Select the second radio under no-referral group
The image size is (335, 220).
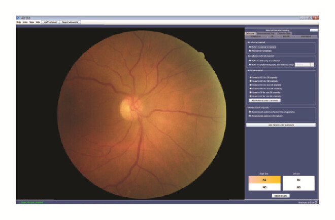click(x=250, y=51)
